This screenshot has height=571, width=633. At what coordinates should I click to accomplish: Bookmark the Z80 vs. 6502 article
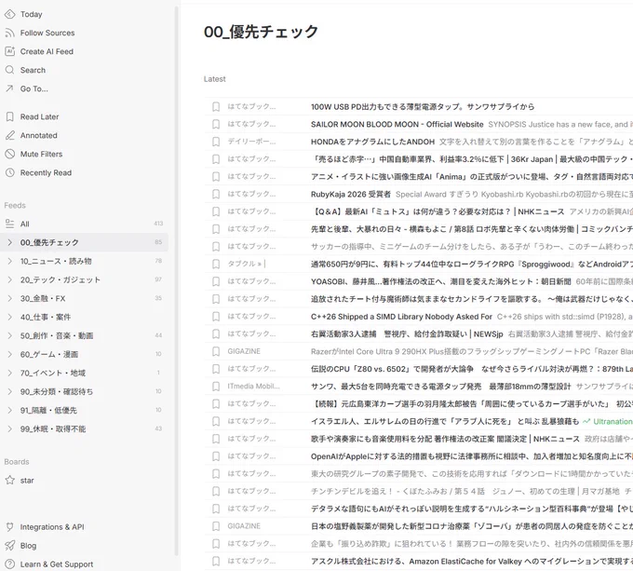[x=216, y=369]
